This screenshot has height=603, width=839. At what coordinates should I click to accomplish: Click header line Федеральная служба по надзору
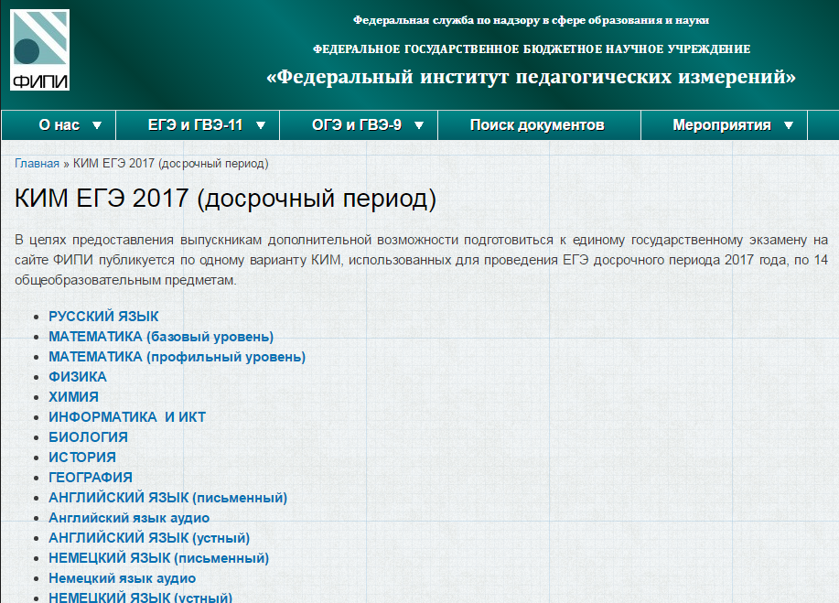click(532, 20)
